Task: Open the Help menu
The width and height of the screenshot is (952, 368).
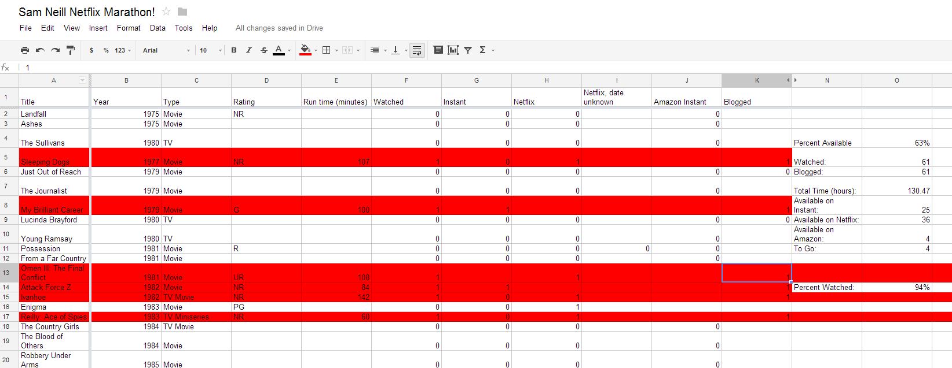Action: [210, 28]
